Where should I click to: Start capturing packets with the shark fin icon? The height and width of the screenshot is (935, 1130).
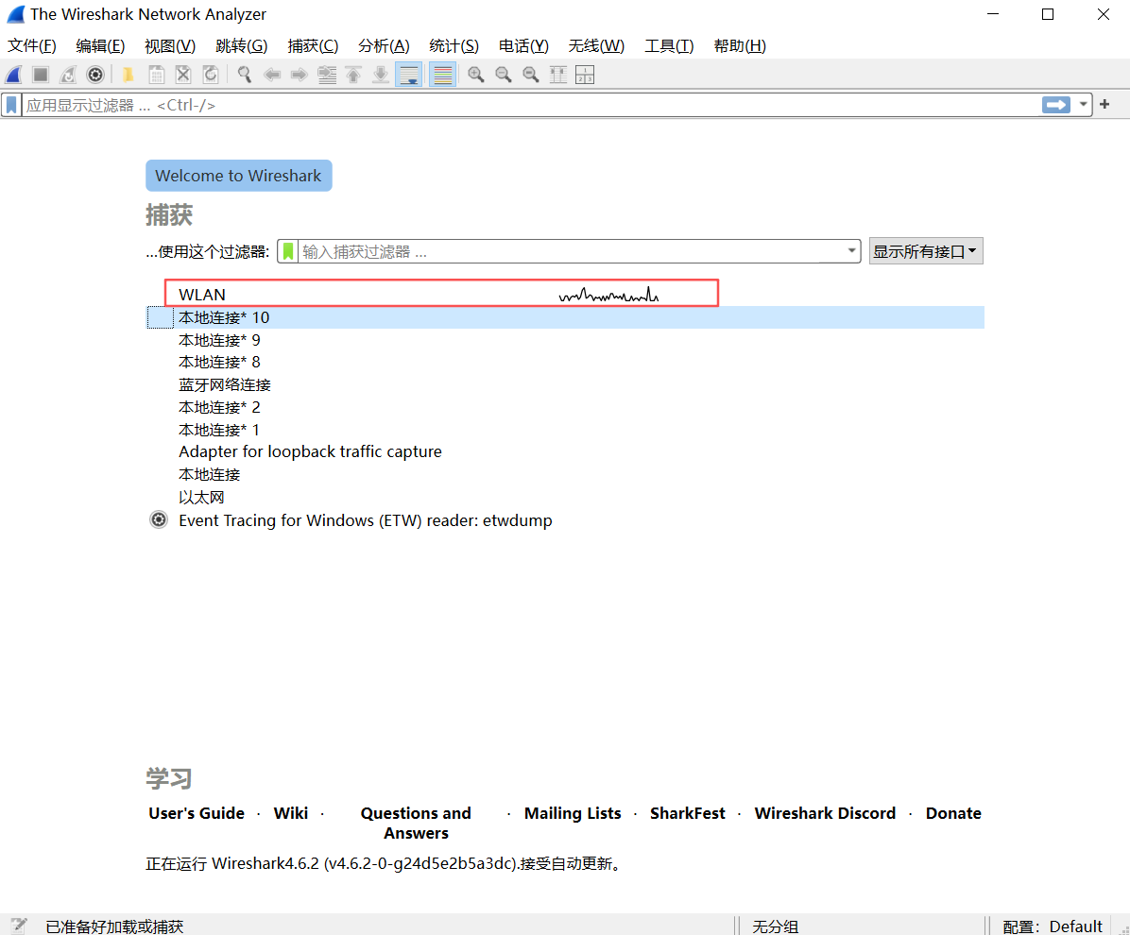[13, 75]
